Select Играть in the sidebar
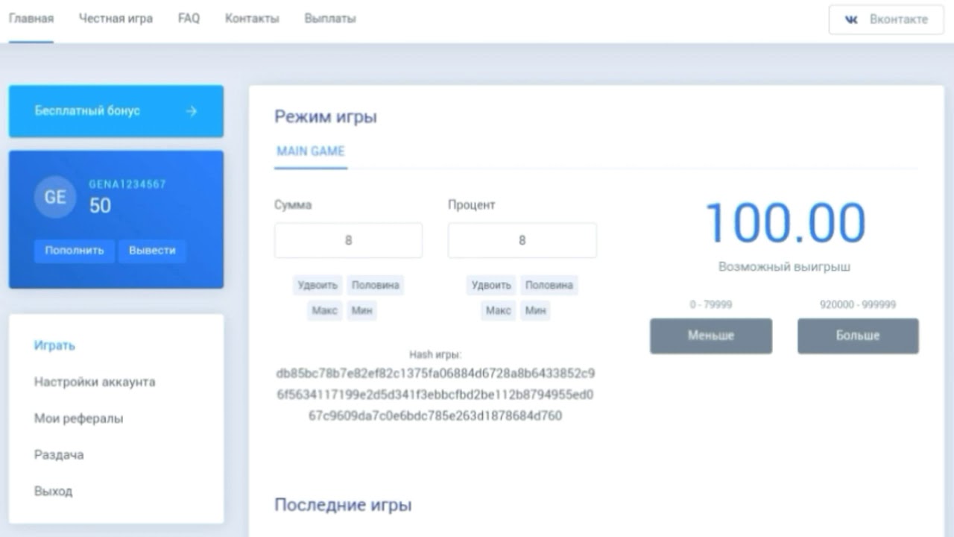Image resolution: width=954 pixels, height=537 pixels. 54,345
